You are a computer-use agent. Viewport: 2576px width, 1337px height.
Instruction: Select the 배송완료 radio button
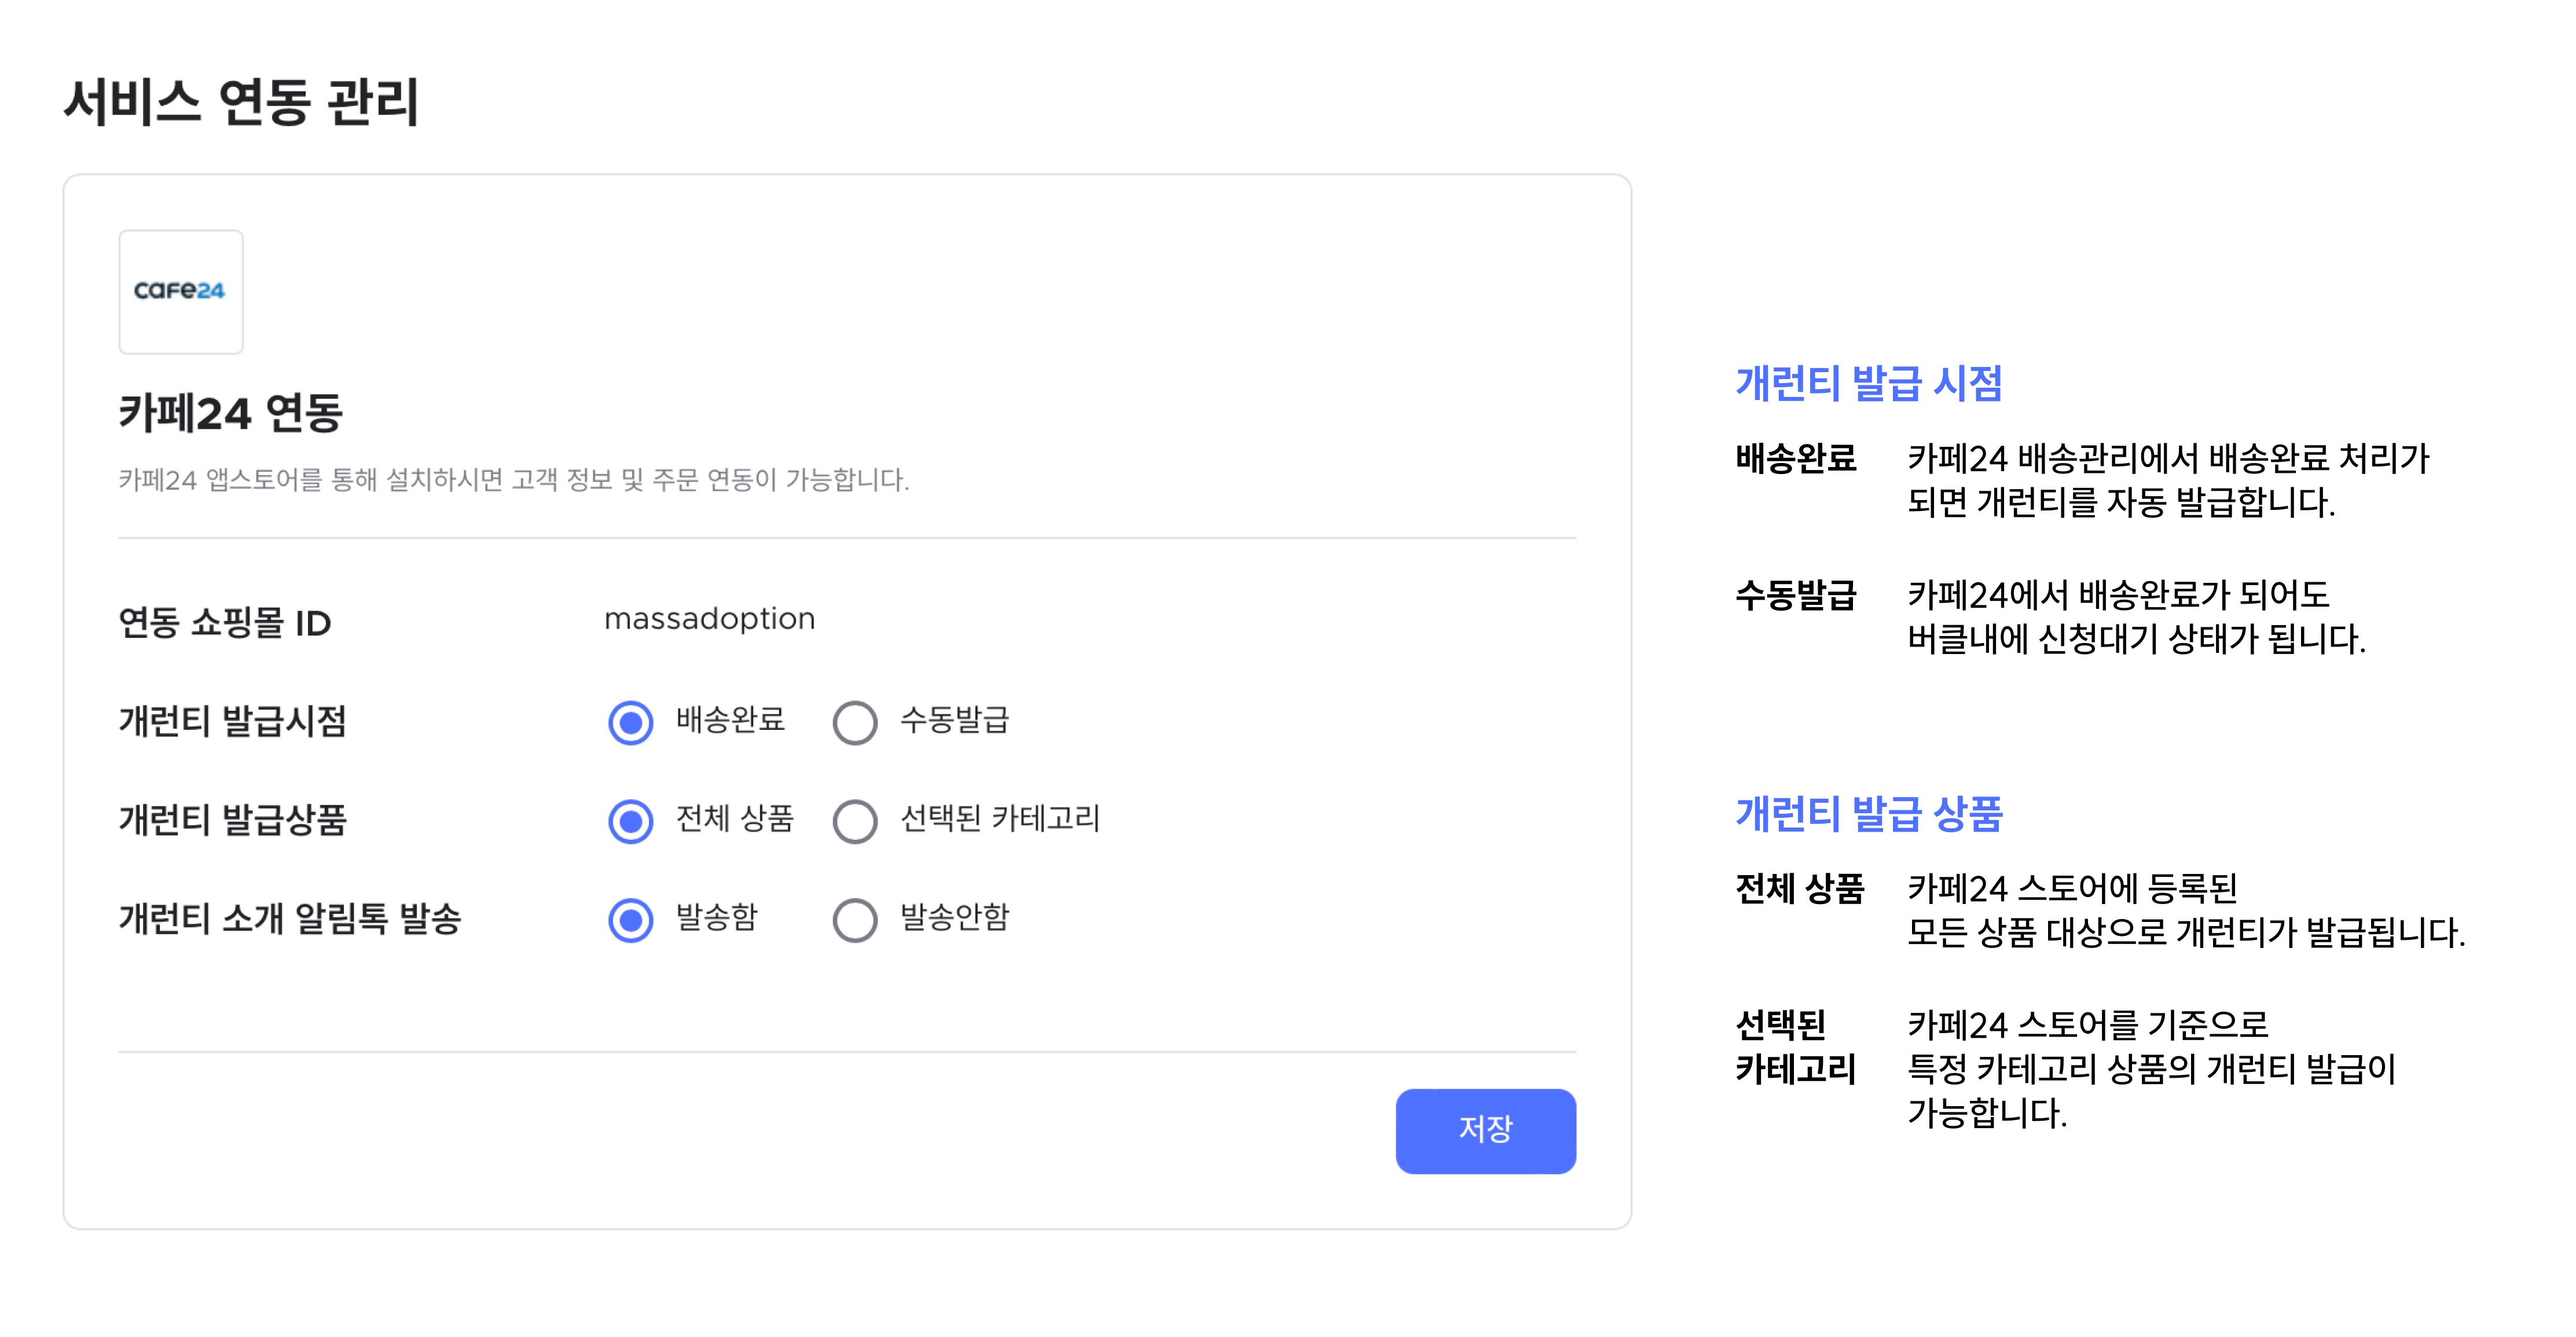631,722
